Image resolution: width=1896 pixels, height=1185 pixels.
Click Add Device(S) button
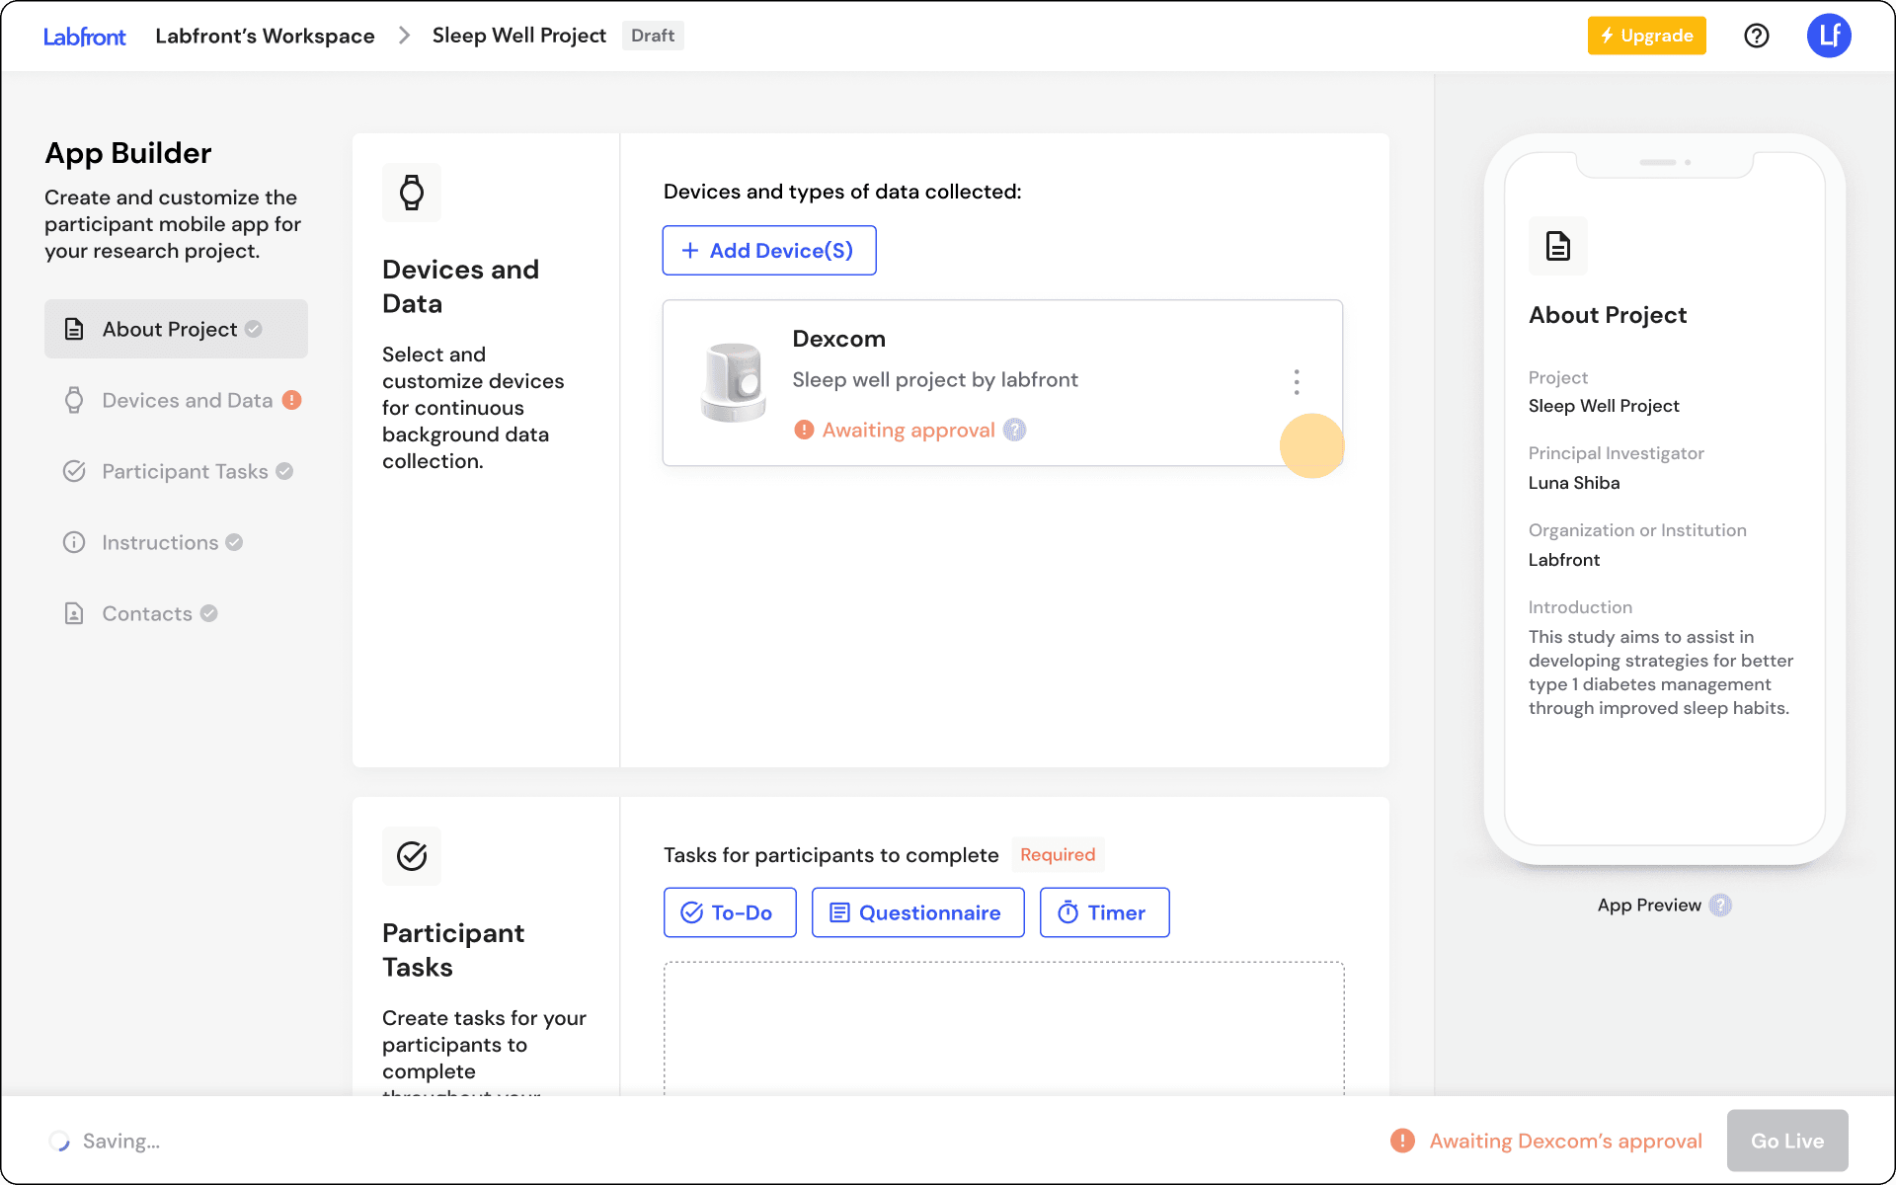(x=769, y=250)
